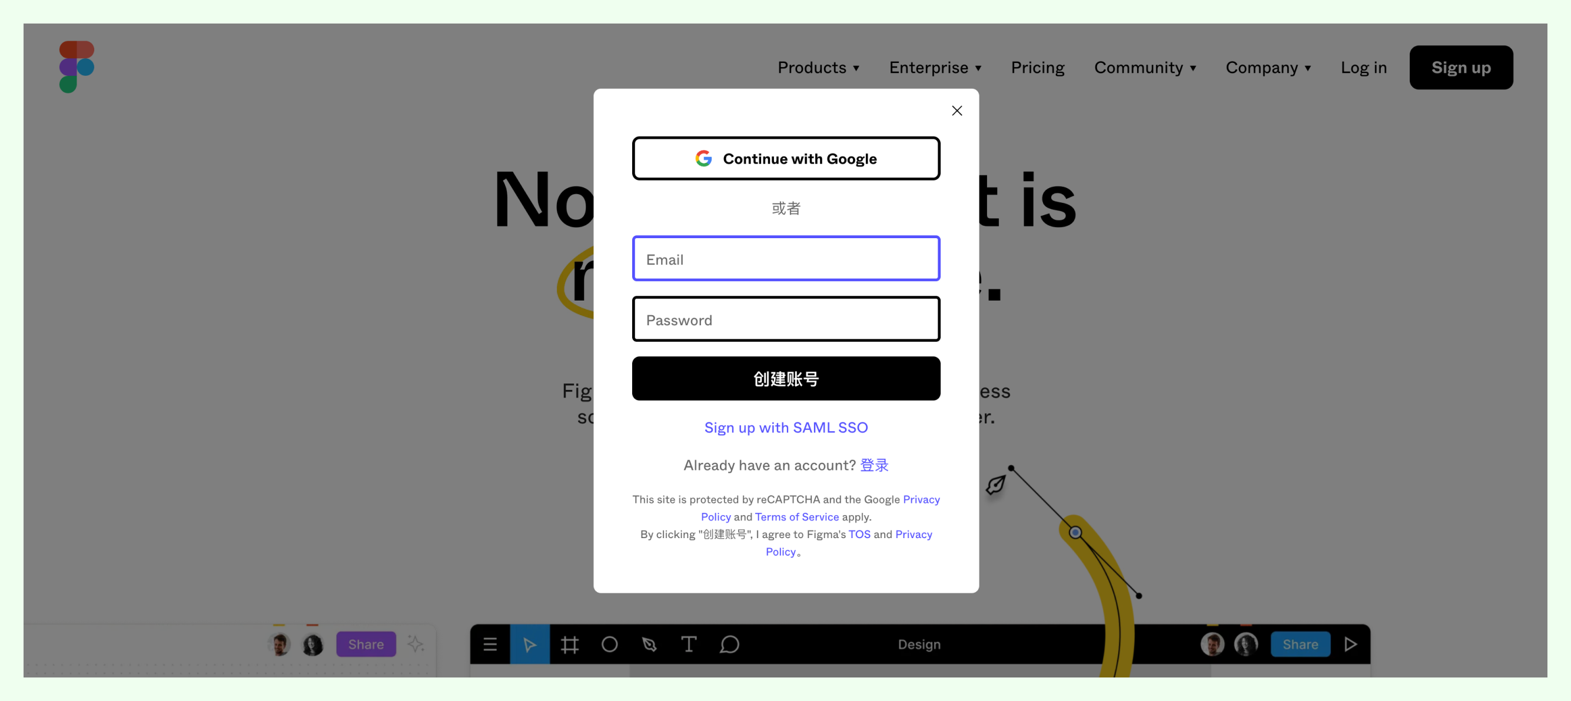
Task: Click the 登录 login link
Action: point(874,465)
